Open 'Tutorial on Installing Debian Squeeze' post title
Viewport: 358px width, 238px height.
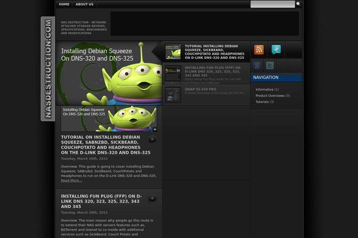[x=106, y=145]
